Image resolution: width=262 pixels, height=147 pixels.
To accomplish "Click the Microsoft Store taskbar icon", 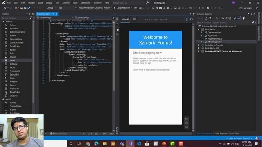I will point(147,143).
